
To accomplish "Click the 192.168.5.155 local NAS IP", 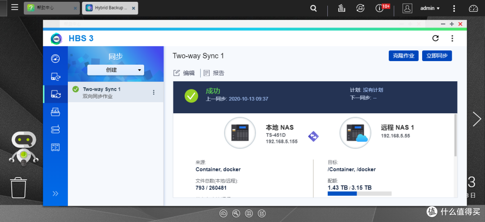I will pyautogui.click(x=282, y=141).
